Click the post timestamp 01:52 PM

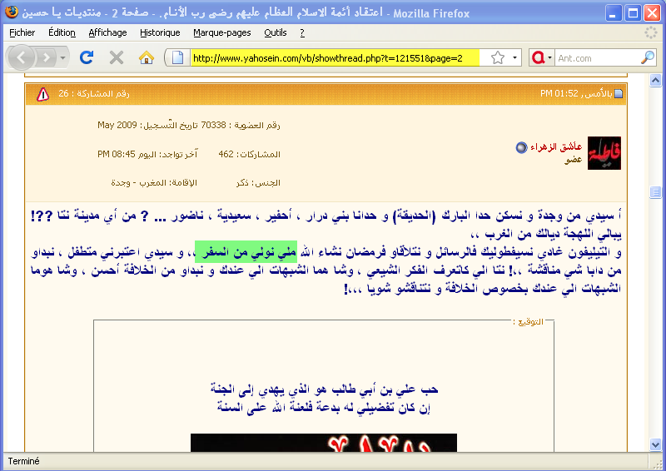tap(559, 93)
